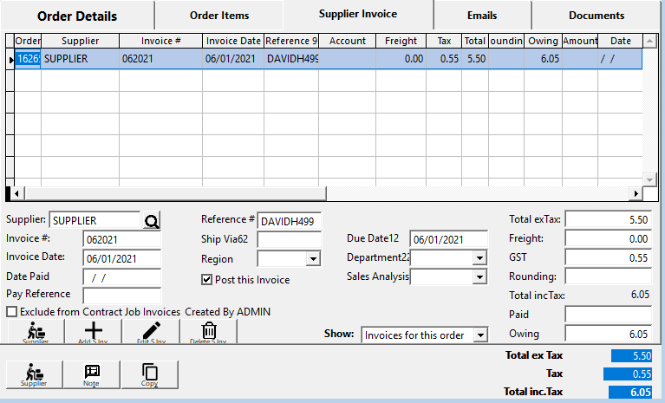The width and height of the screenshot is (665, 403).
Task: Click the Pay Reference input field
Action: [121, 296]
